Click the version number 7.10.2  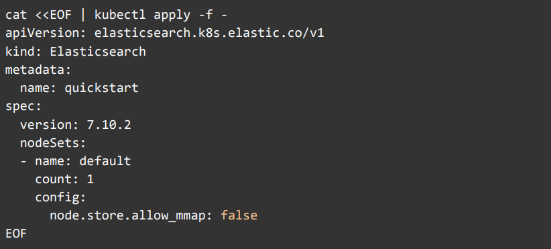pyautogui.click(x=109, y=125)
